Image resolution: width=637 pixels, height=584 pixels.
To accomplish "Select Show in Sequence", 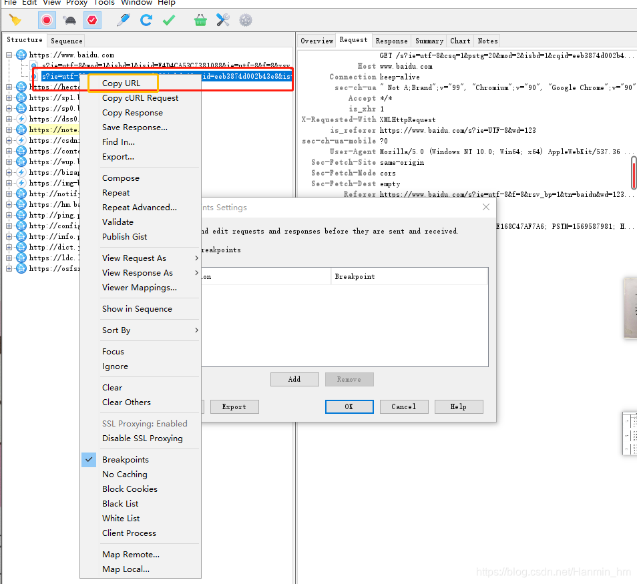I will click(x=137, y=308).
